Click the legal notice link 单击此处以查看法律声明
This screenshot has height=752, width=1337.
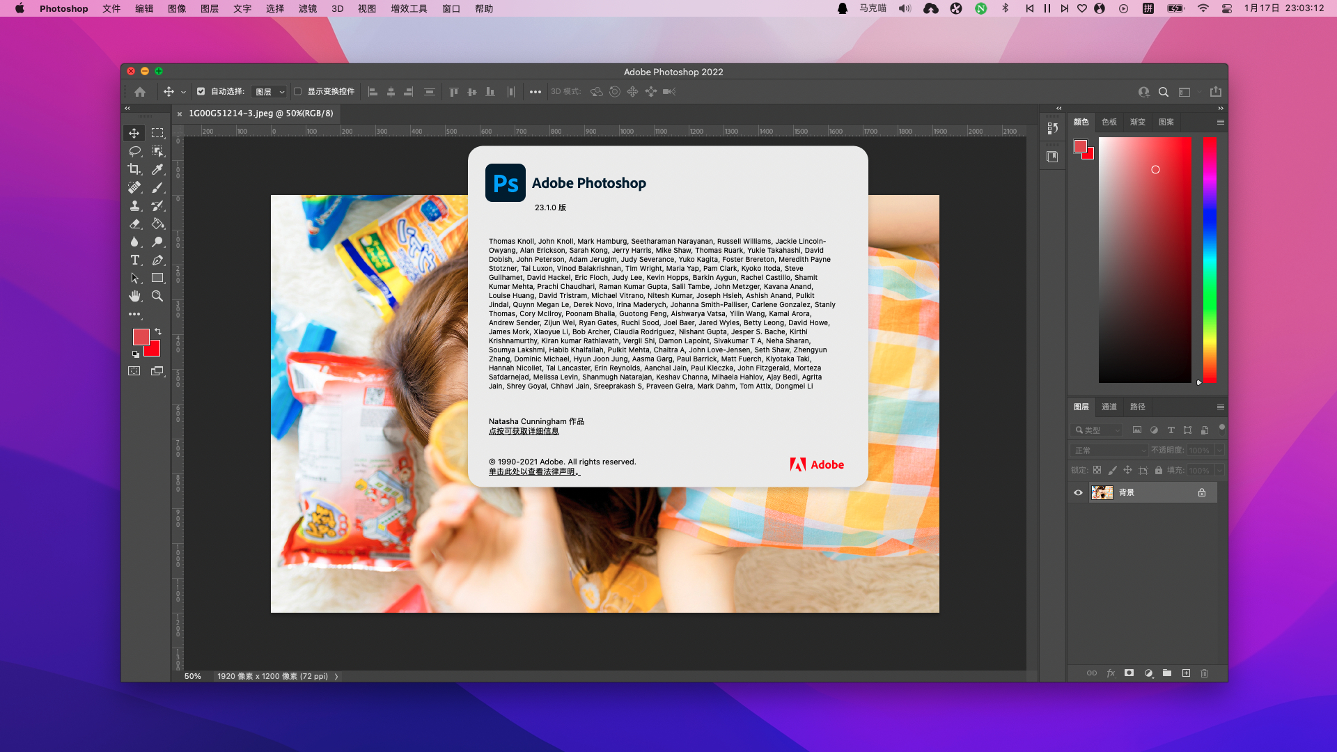tap(534, 471)
